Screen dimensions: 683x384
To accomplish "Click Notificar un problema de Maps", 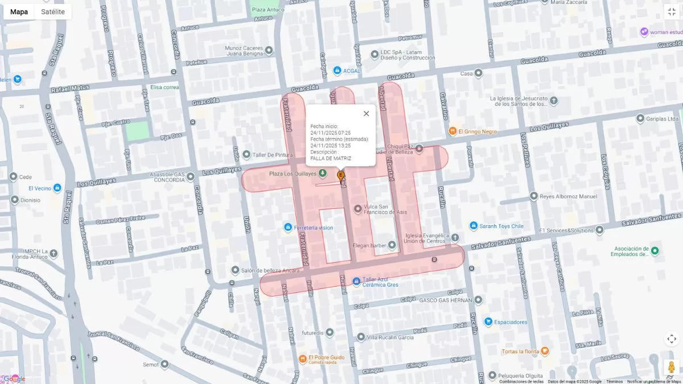I will tap(654, 381).
